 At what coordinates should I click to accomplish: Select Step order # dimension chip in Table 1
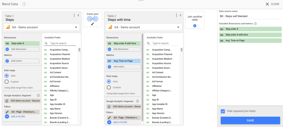point(22,43)
